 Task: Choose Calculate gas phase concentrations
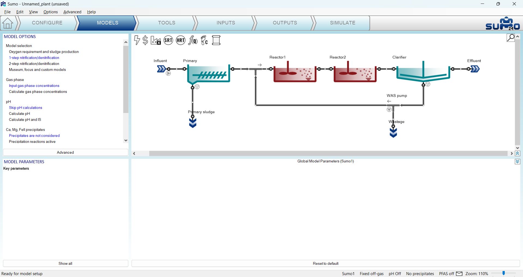coord(38,92)
